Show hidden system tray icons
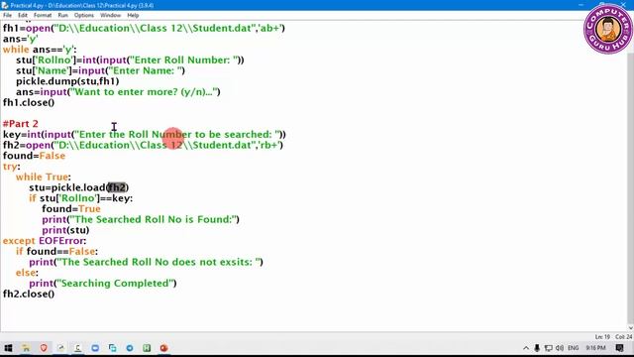Screen dimensions: 634x357 tap(526, 348)
